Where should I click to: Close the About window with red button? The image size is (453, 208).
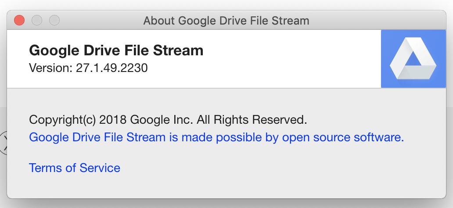19,20
